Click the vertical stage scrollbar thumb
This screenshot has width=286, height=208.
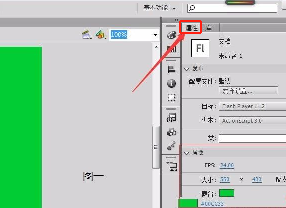pos(156,147)
